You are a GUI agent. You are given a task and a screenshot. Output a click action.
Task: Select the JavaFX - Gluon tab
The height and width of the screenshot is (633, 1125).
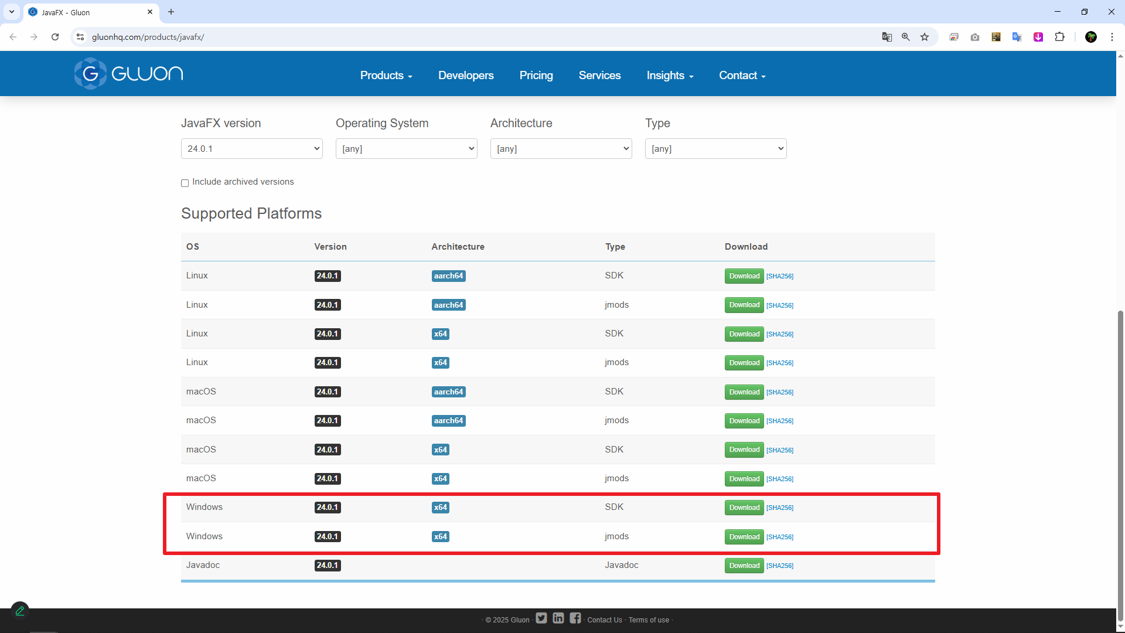91,12
